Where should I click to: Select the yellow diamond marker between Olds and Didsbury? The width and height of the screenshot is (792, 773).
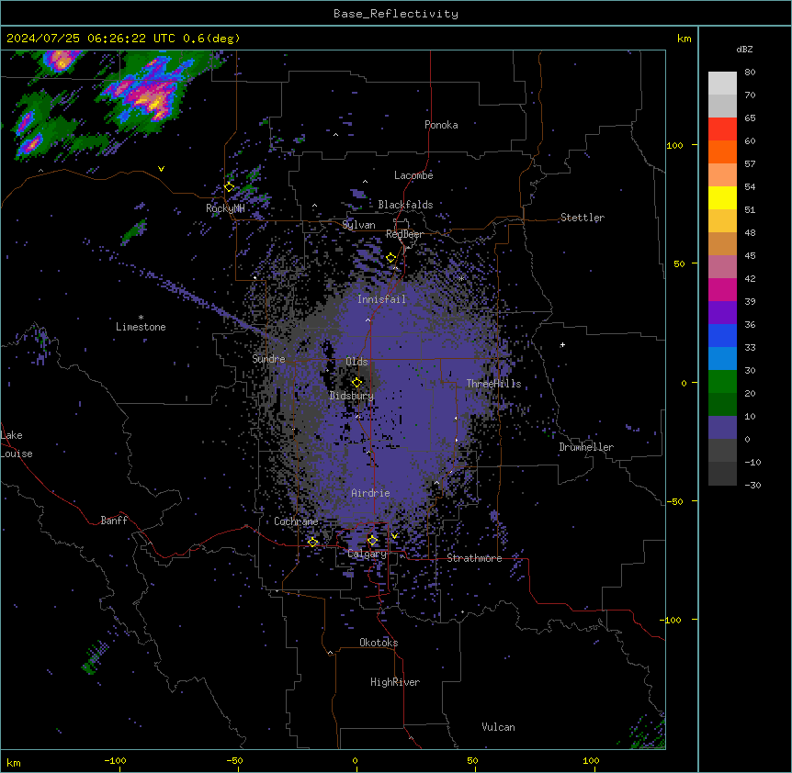357,383
